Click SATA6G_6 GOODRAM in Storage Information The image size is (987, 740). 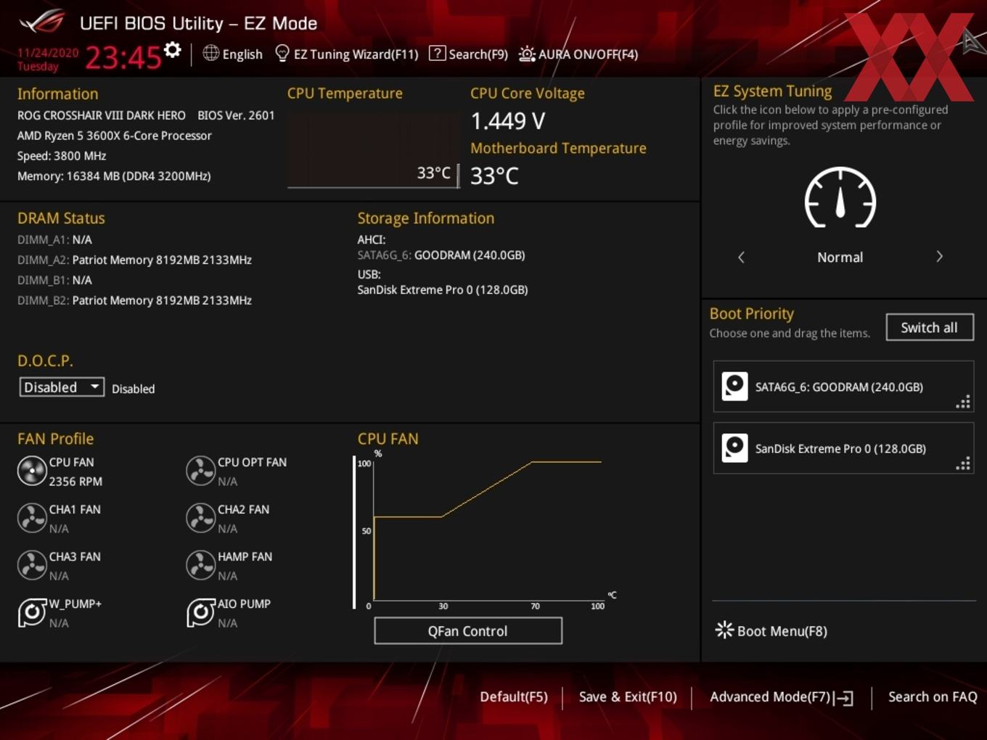(441, 255)
